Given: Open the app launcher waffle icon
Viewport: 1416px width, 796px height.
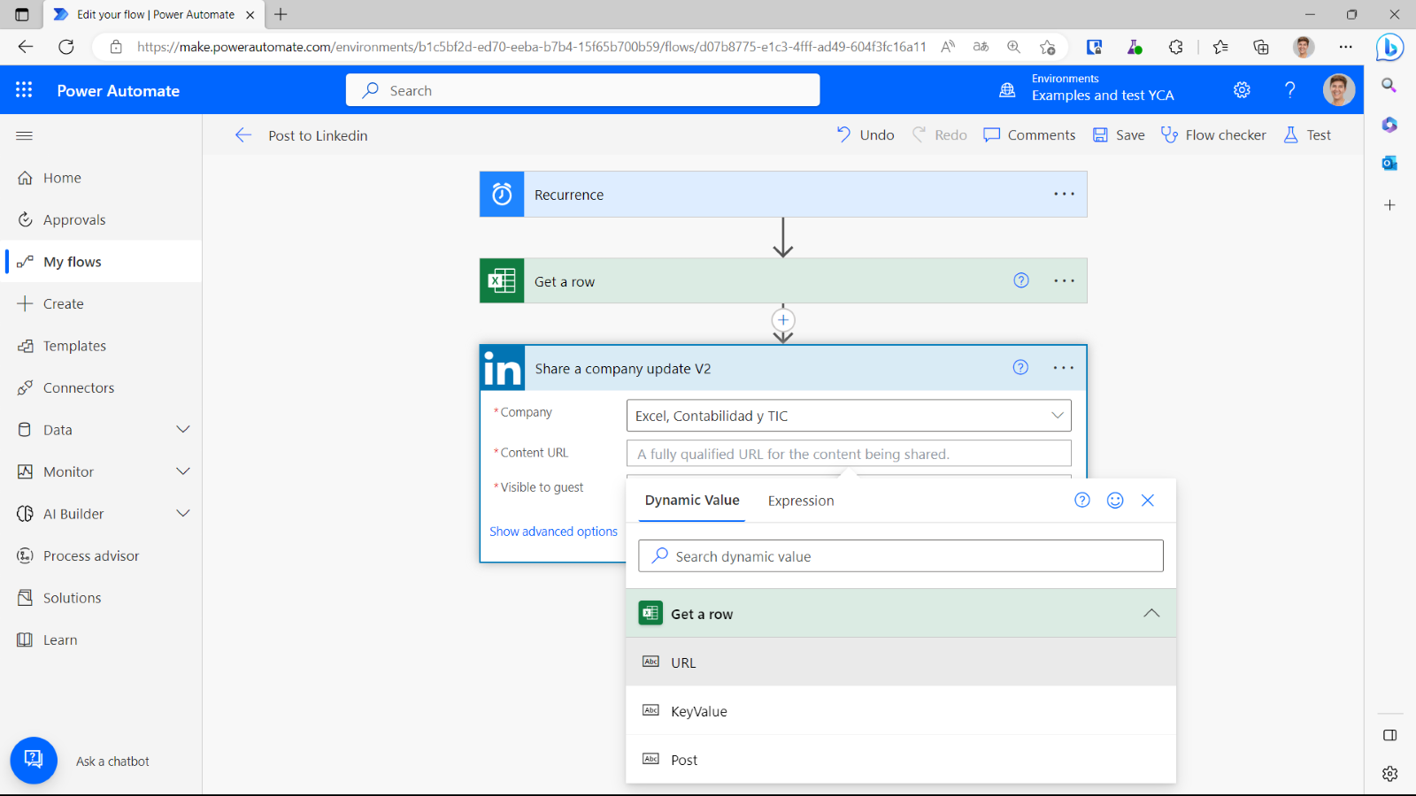Looking at the screenshot, I should point(24,90).
